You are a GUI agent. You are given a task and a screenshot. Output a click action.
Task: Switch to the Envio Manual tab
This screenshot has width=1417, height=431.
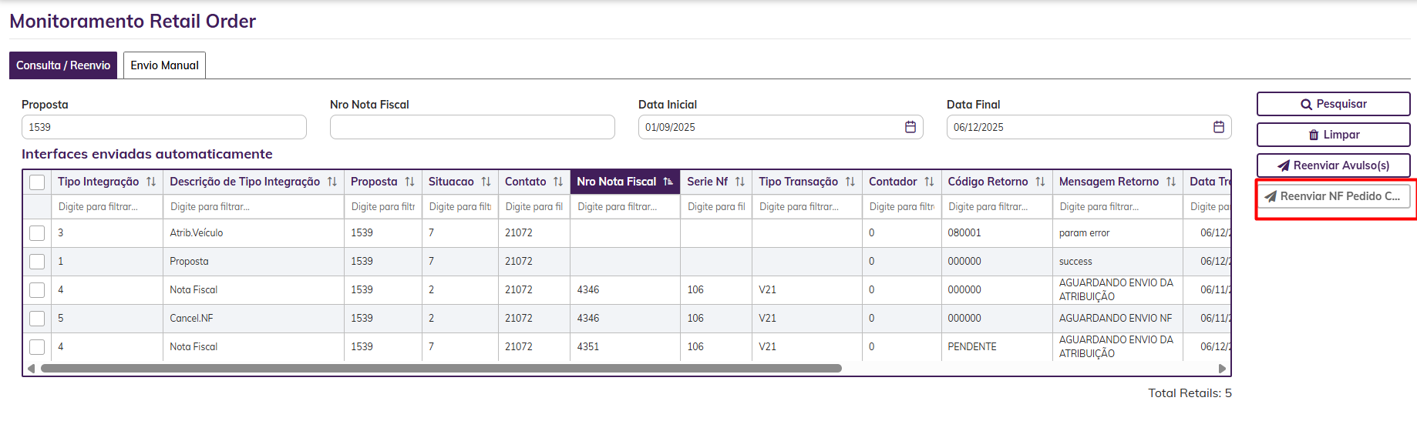click(164, 65)
